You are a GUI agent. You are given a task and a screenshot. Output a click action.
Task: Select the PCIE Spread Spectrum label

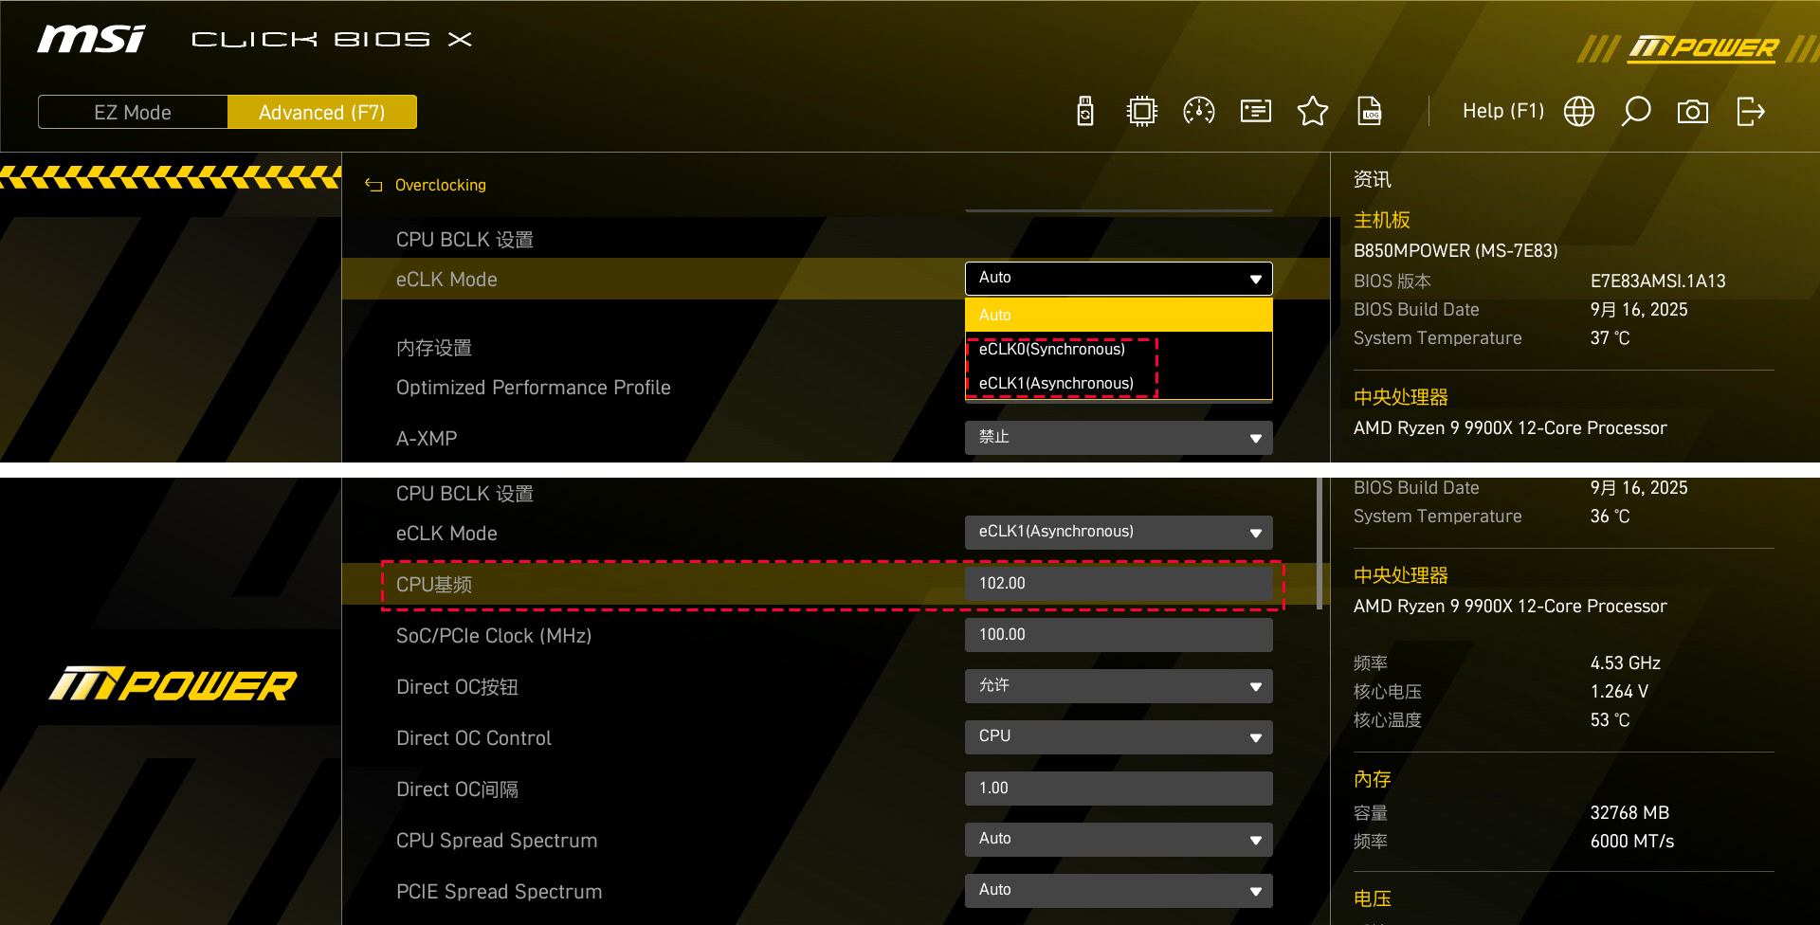click(x=500, y=892)
